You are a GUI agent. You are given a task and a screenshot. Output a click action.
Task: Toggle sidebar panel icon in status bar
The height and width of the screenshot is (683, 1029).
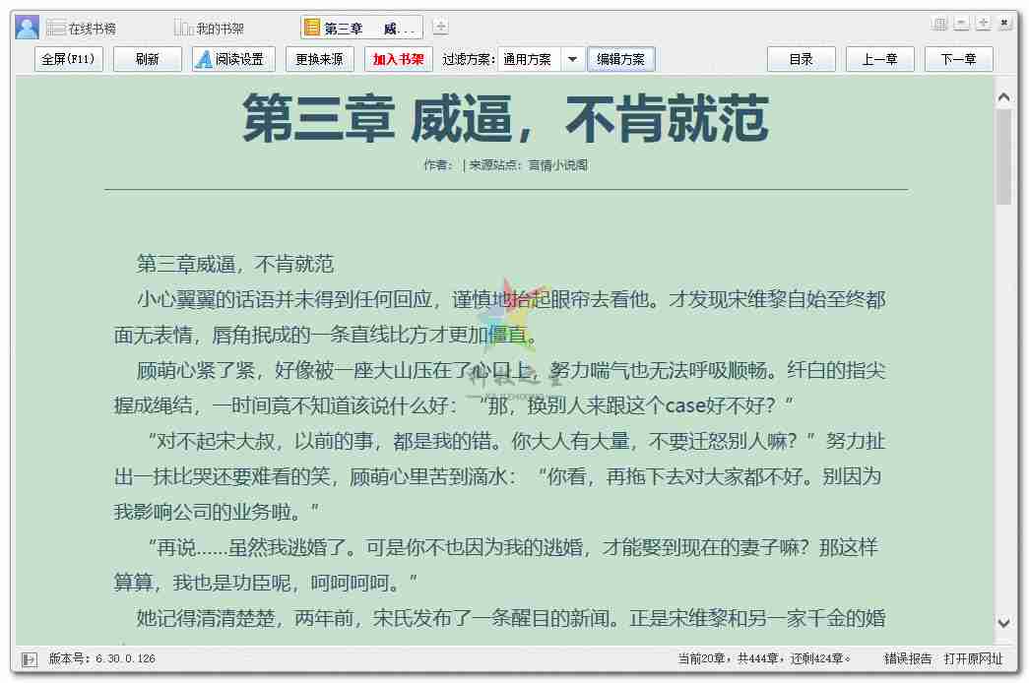point(29,658)
